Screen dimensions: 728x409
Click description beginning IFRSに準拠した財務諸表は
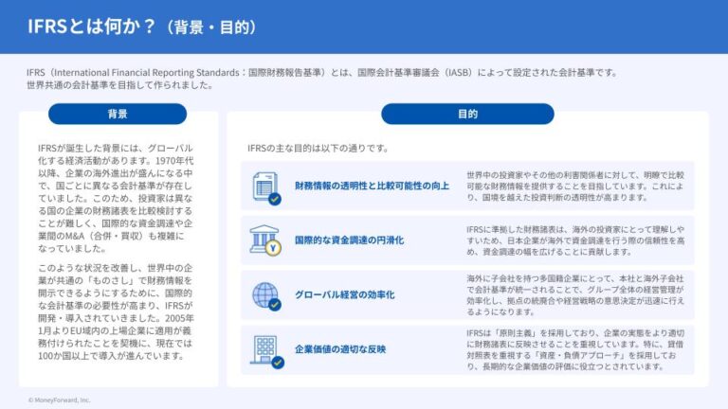pos(575,240)
